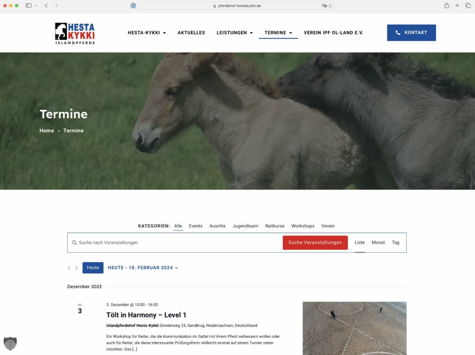Select the Workshops category filter
Viewport: 475px width, 355px height.
coord(302,226)
